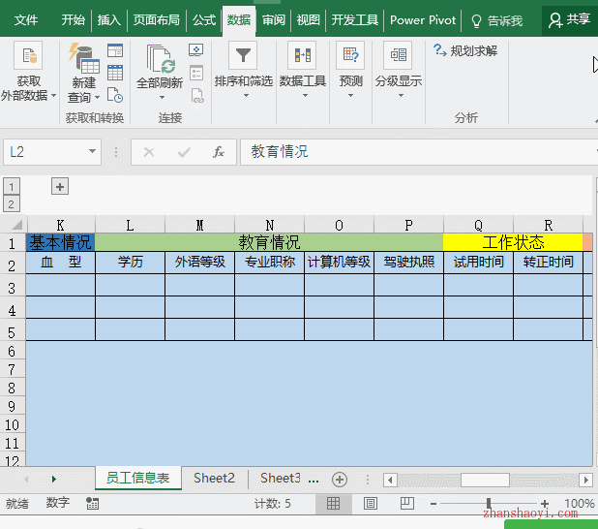Open the Get External Data icon

pos(28,56)
